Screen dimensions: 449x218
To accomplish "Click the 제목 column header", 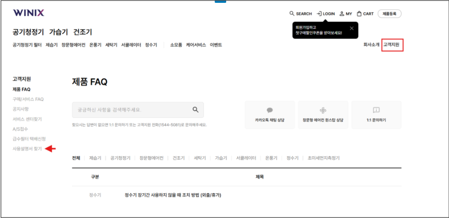I will coord(259,177).
